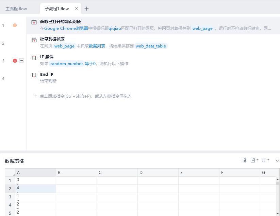Click the new data table file icon
280x216 pixels.
[x=244, y=160]
